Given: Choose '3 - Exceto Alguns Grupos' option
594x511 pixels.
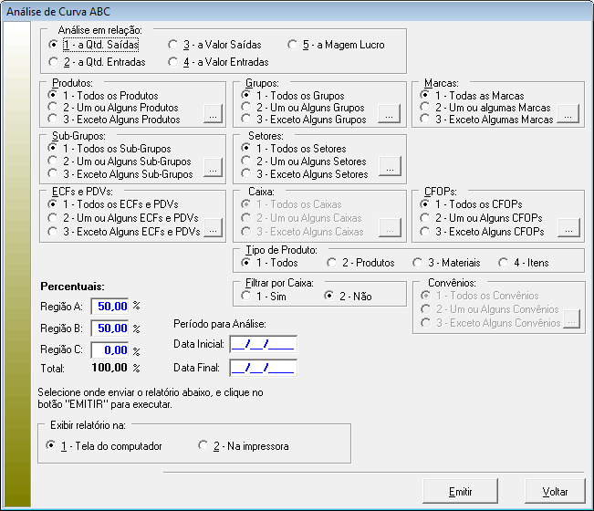Looking at the screenshot, I should point(249,120).
